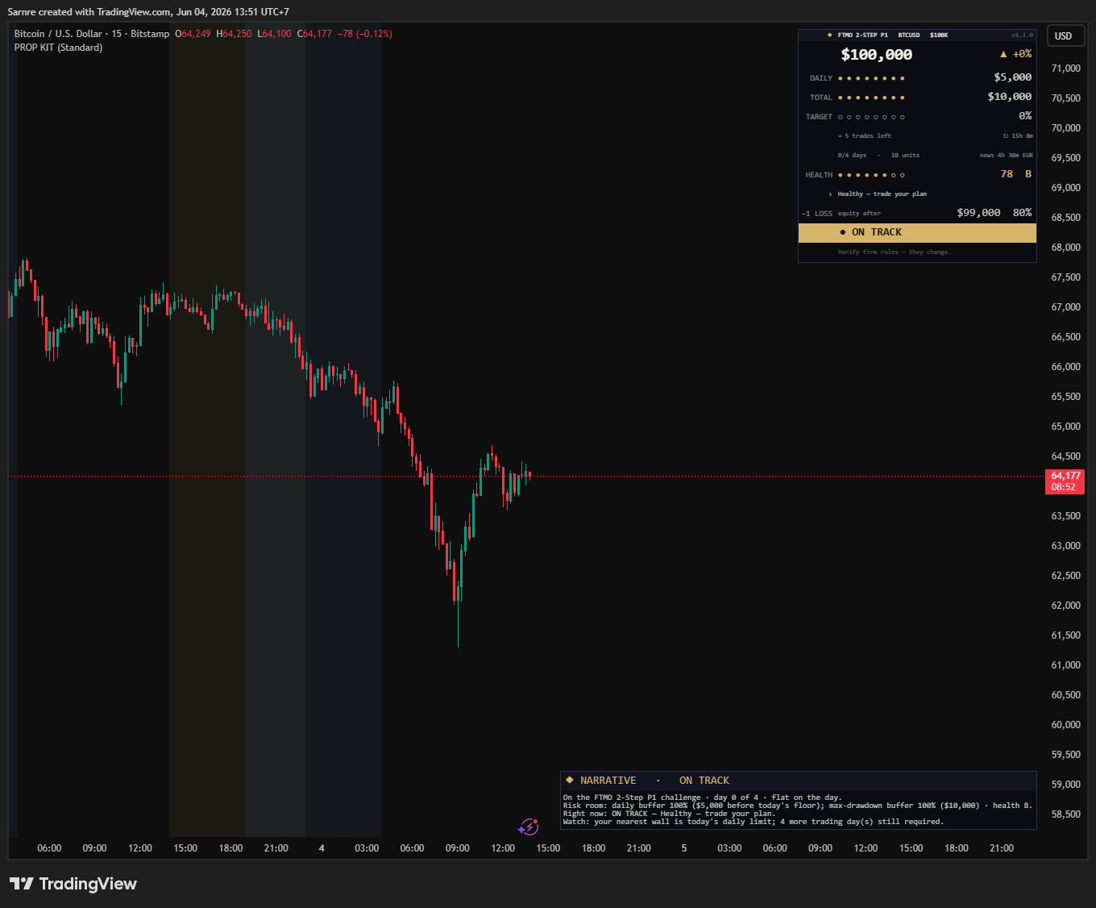Click the 65,000 price scale label
The width and height of the screenshot is (1096, 908).
(1065, 427)
